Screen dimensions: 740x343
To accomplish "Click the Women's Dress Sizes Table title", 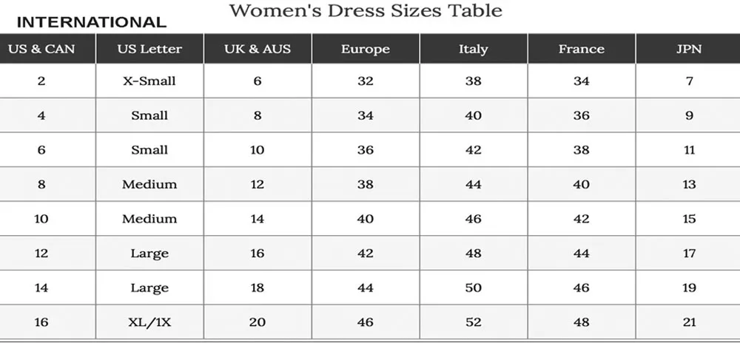I will (x=366, y=10).
